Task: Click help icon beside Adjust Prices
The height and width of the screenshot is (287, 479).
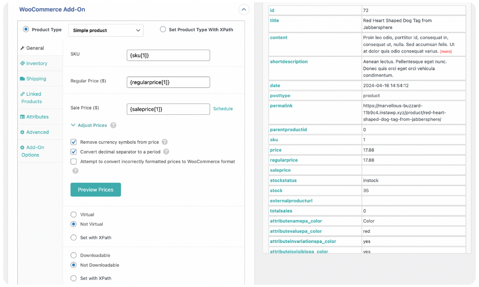Action: (x=113, y=125)
